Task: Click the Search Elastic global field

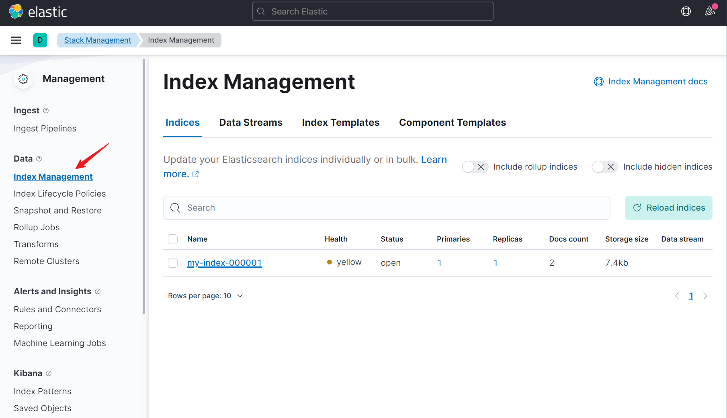Action: [373, 11]
